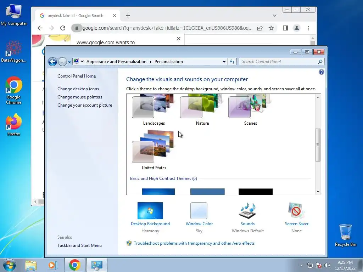Expand the address bar history dropdown

(x=224, y=62)
